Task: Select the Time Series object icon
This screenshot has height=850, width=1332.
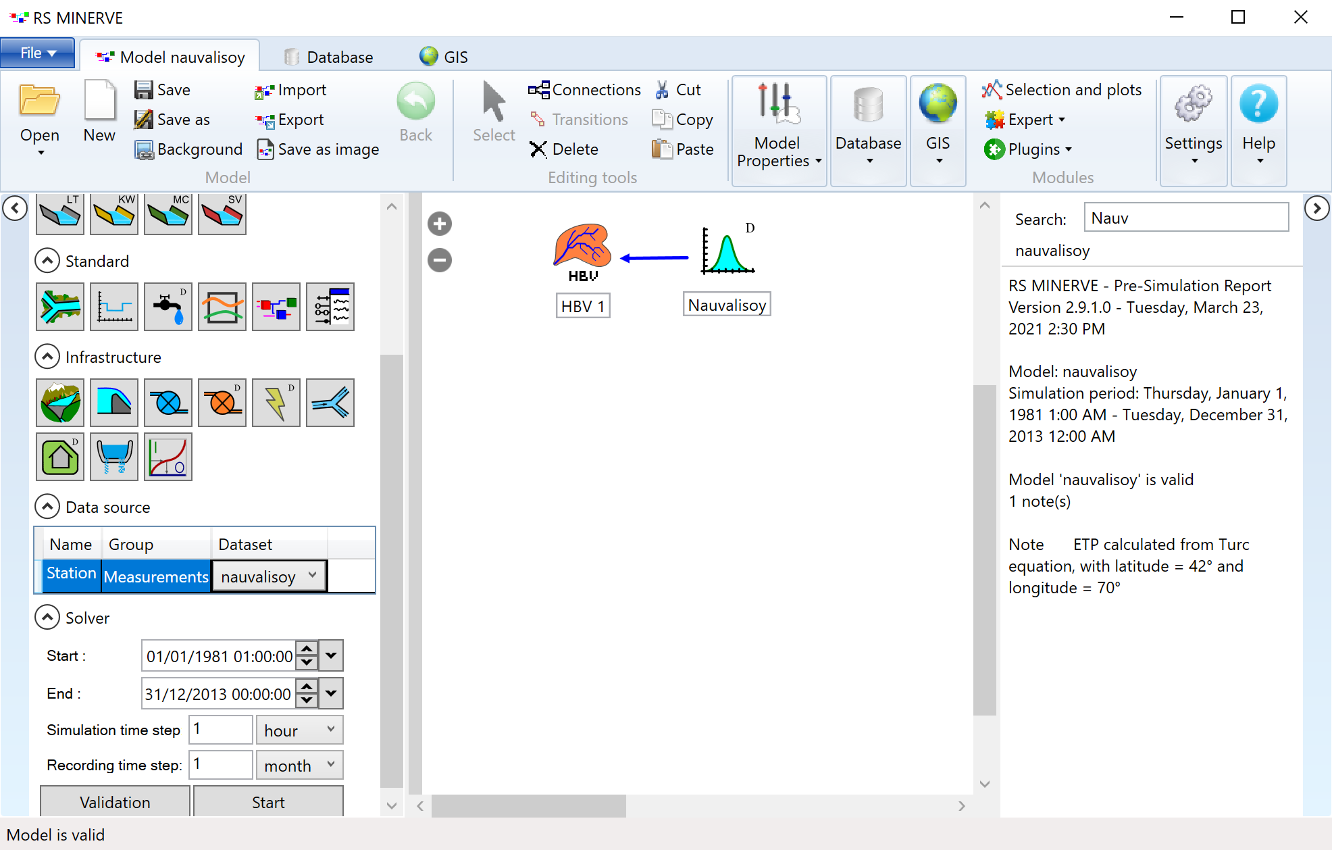Action: coord(114,307)
